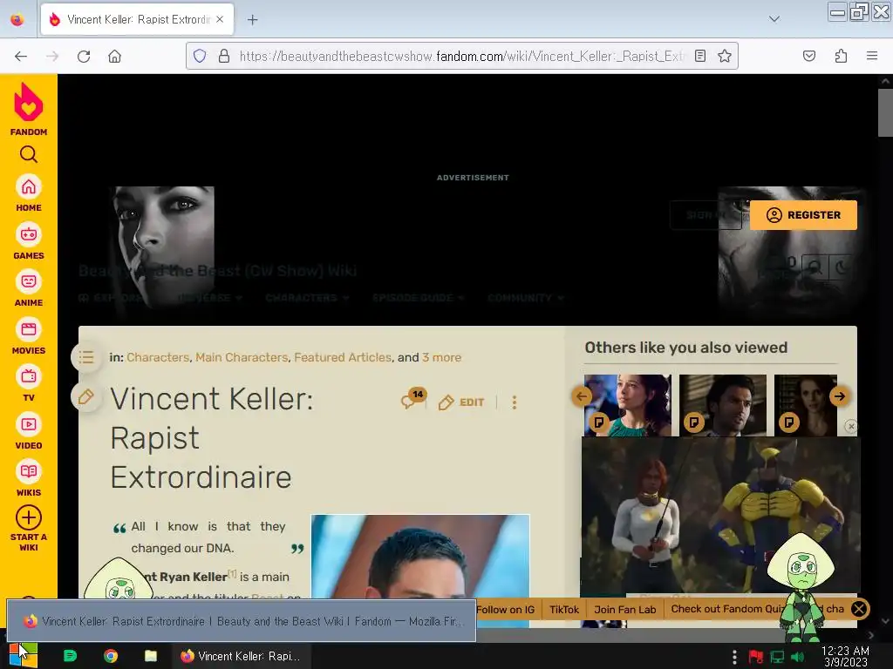Show next recommended articles arrow
This screenshot has height=669, width=893.
pos(840,396)
